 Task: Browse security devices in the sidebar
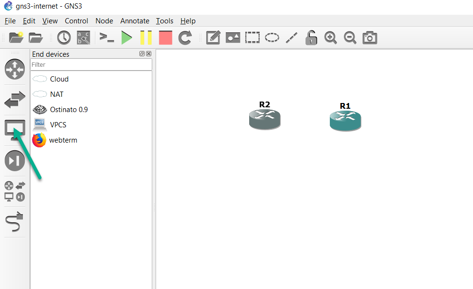[x=15, y=161]
